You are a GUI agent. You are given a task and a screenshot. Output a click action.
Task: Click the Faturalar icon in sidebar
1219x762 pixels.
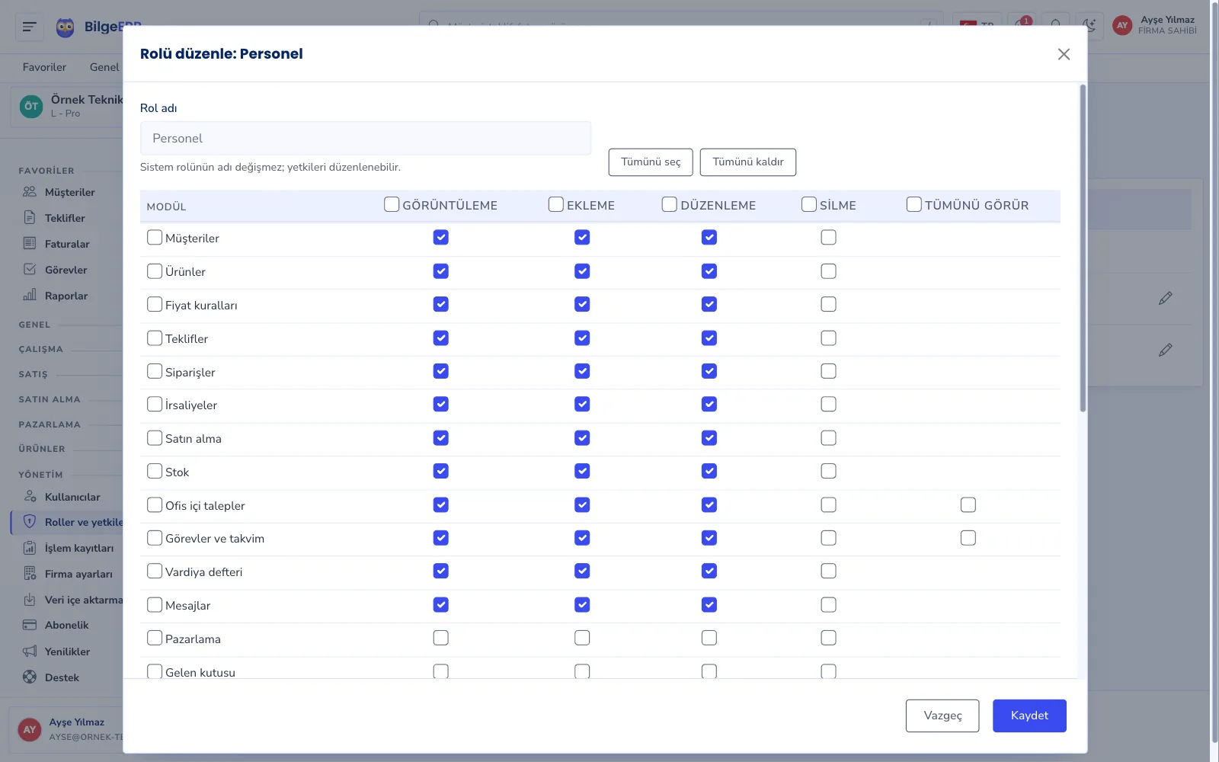[30, 244]
